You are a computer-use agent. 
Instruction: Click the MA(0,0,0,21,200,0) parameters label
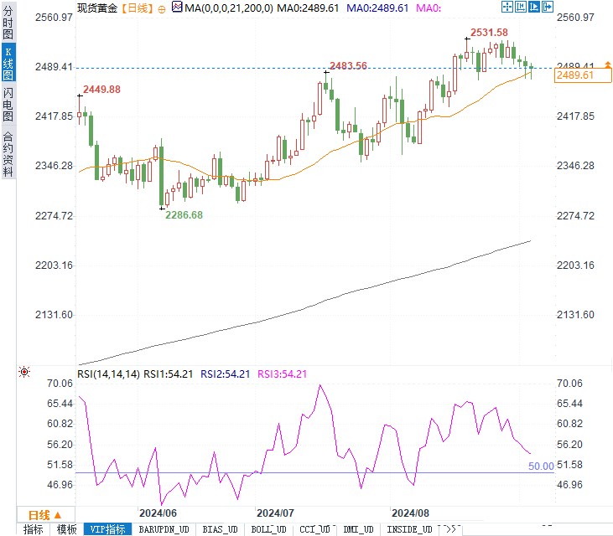pyautogui.click(x=229, y=8)
